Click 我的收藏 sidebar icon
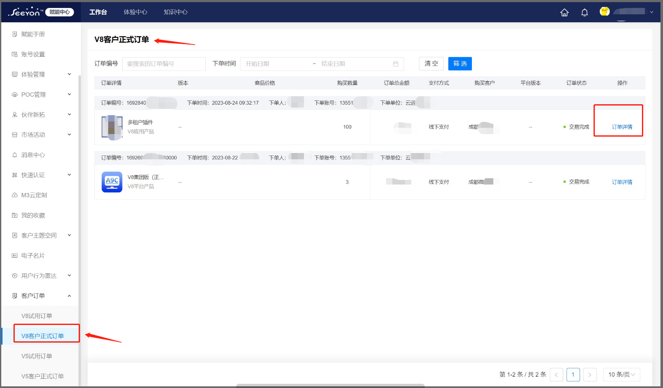This screenshot has height=388, width=663. [x=15, y=215]
